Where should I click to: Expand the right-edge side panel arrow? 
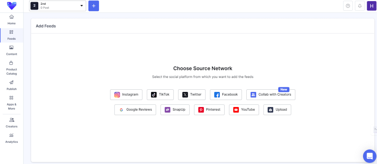[375, 129]
